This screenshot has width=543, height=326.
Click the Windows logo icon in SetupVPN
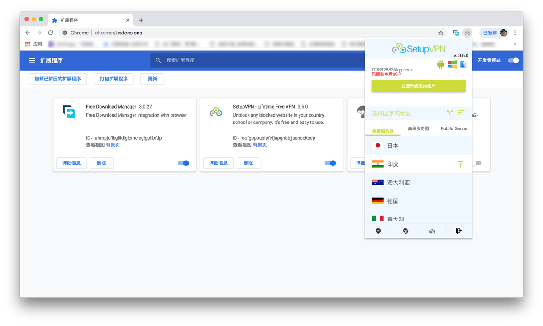tap(452, 65)
